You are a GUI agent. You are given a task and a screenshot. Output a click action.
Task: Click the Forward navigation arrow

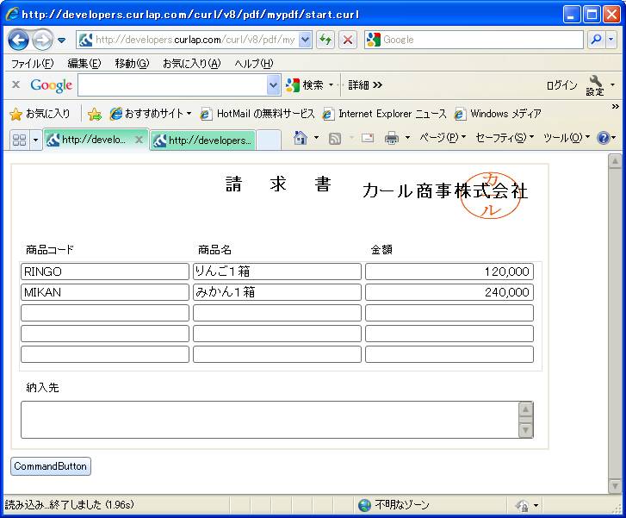[42, 40]
